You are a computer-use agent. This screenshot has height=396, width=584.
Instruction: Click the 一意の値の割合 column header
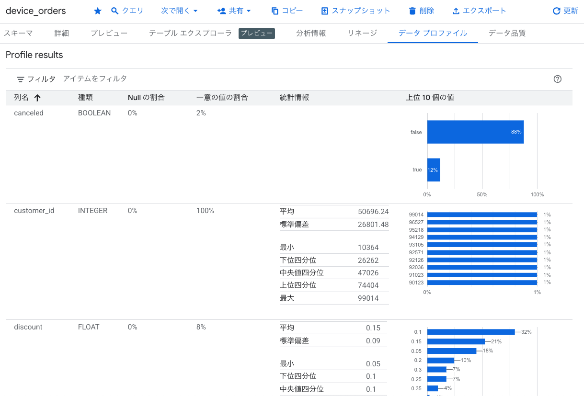coord(222,98)
